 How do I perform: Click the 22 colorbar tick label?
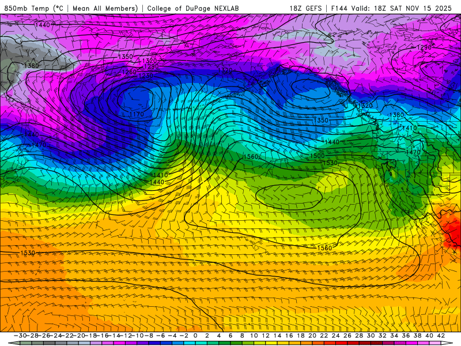[324, 336]
